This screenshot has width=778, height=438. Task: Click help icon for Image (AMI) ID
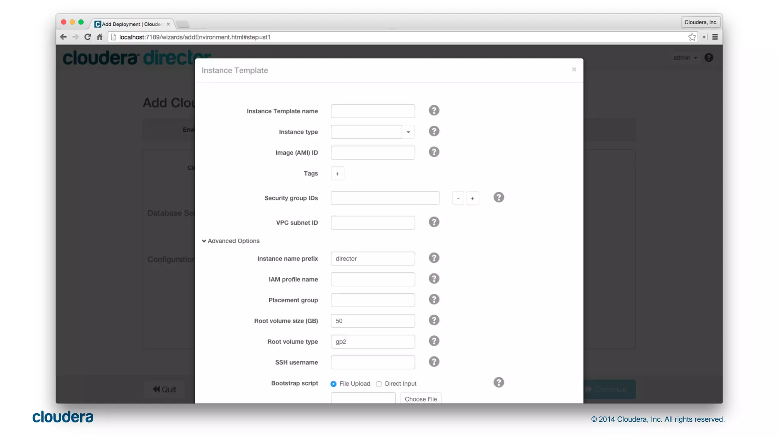pyautogui.click(x=434, y=152)
